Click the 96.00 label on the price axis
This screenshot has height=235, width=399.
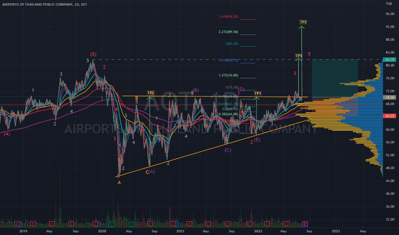pyautogui.click(x=390, y=14)
